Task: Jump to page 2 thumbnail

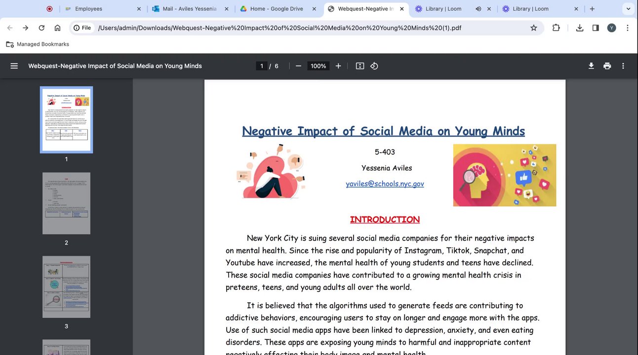Action: point(66,203)
